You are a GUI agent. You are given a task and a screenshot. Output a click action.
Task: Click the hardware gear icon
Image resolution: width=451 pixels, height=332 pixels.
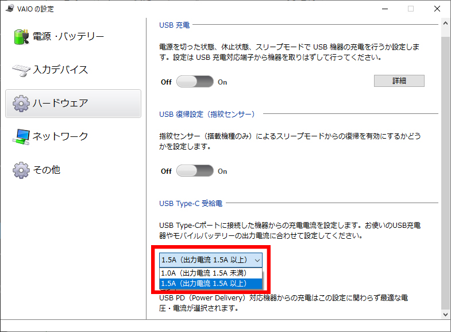pos(21,104)
